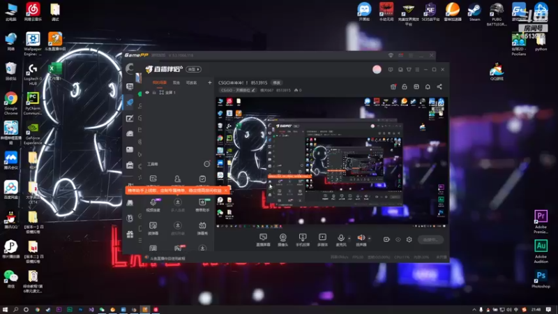The width and height of the screenshot is (558, 314).
Task: Open the shirt skin icon in title bar
Action: [x=409, y=69]
